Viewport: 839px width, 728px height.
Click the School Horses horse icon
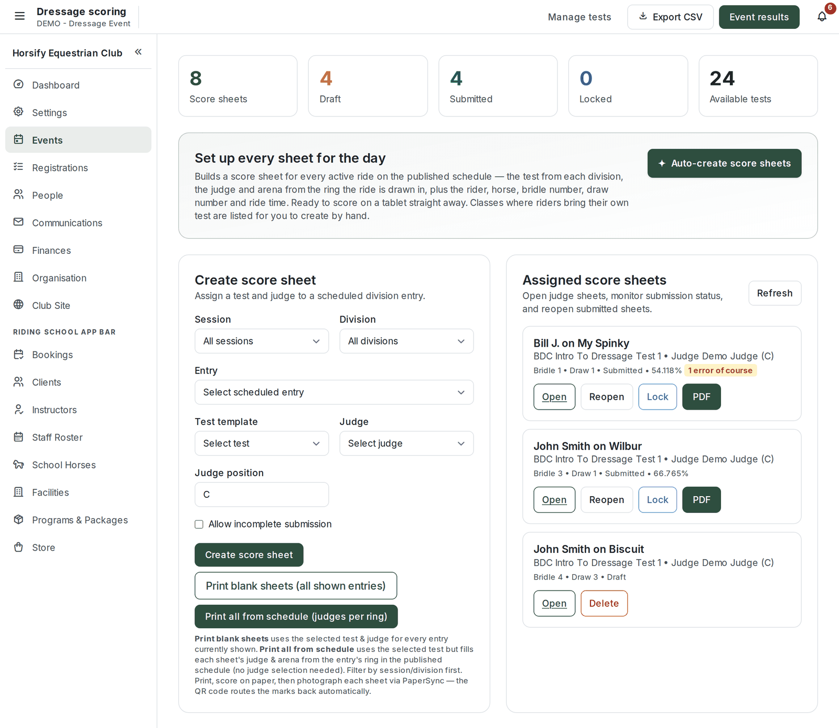tap(18, 464)
